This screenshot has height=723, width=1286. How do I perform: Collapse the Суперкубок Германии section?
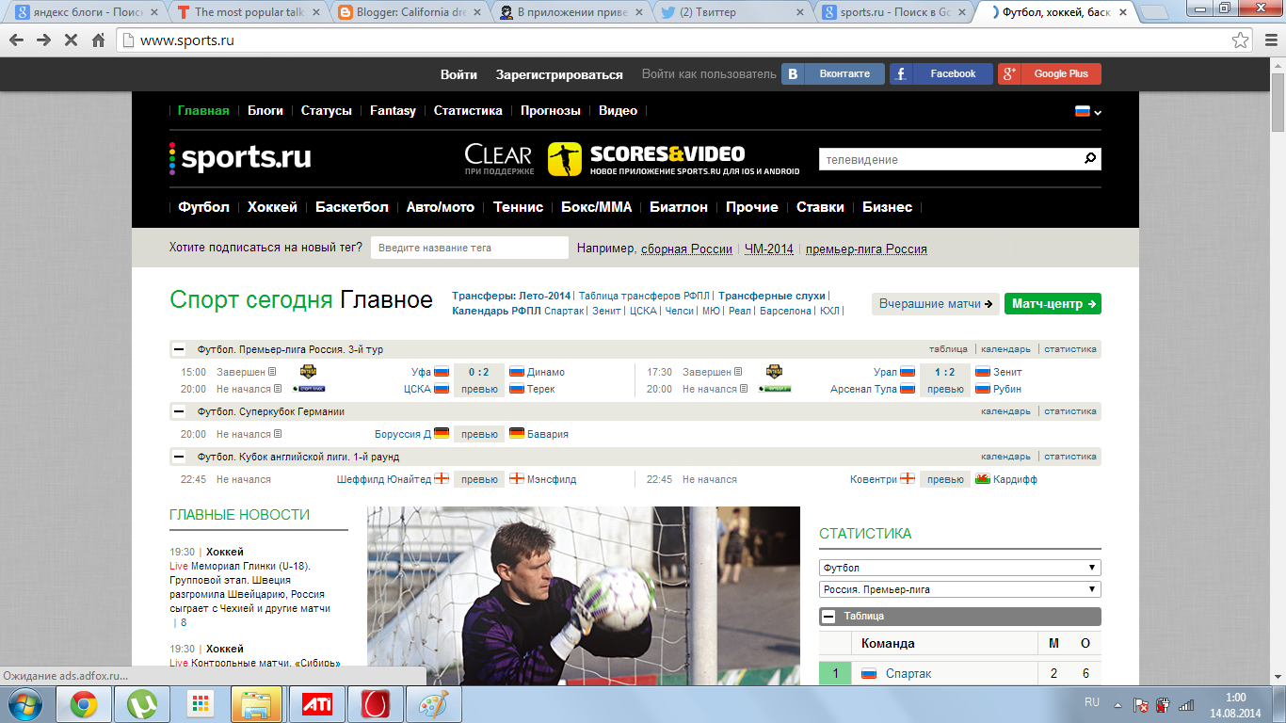(x=179, y=411)
